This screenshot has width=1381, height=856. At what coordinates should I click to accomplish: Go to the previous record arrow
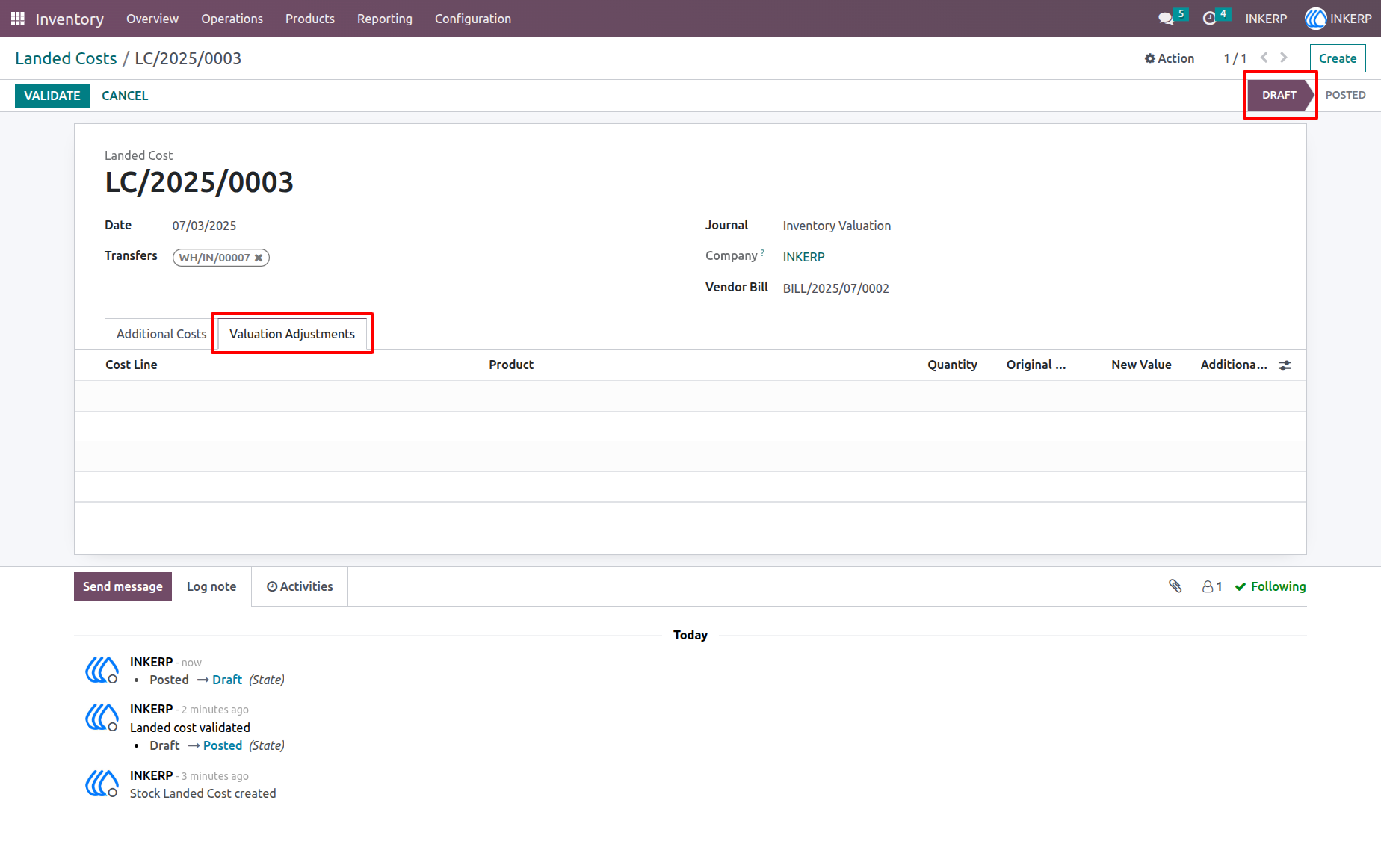click(x=1264, y=58)
